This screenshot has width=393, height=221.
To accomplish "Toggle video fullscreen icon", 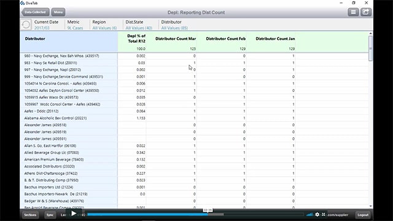I will tap(324, 214).
